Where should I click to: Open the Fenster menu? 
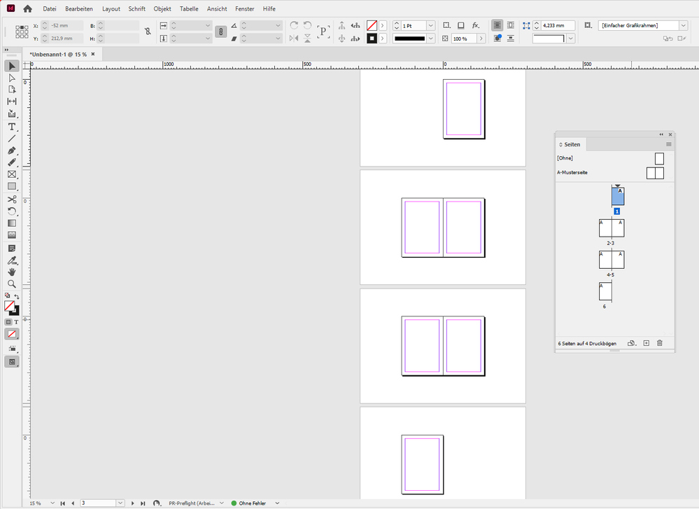(x=245, y=9)
